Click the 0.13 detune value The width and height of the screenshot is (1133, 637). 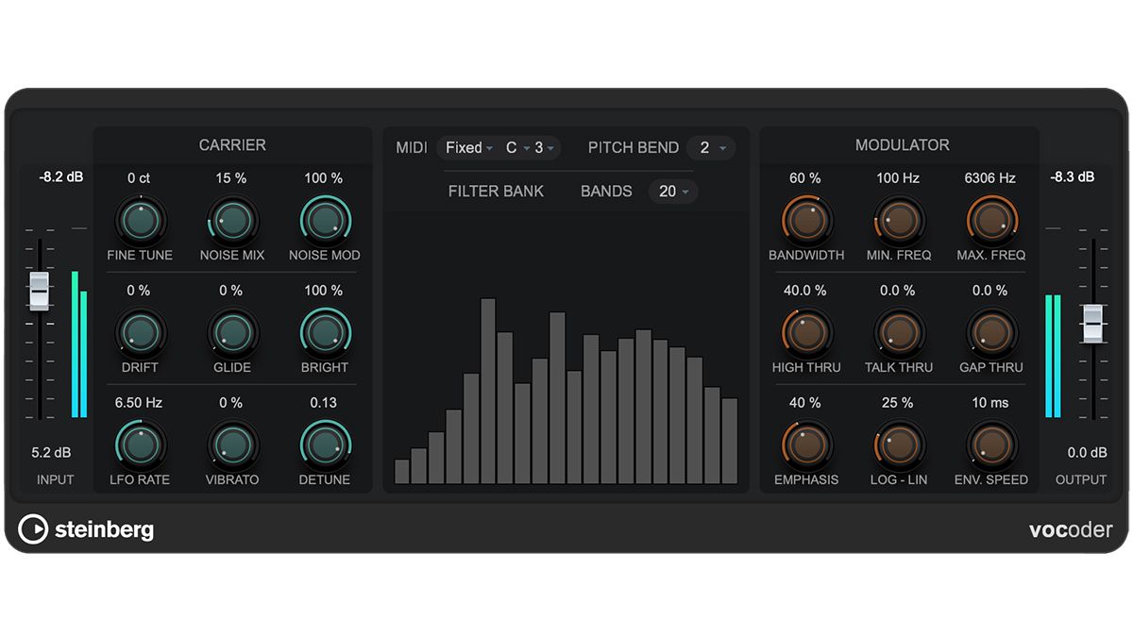[324, 402]
